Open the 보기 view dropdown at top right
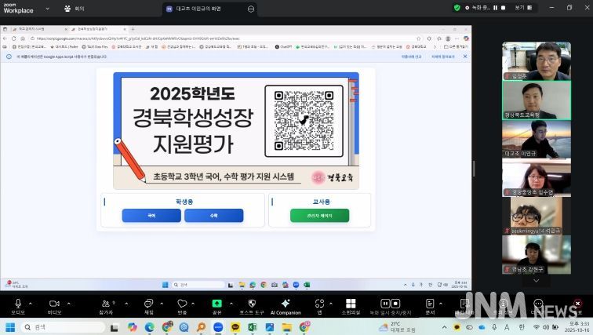 521,7
